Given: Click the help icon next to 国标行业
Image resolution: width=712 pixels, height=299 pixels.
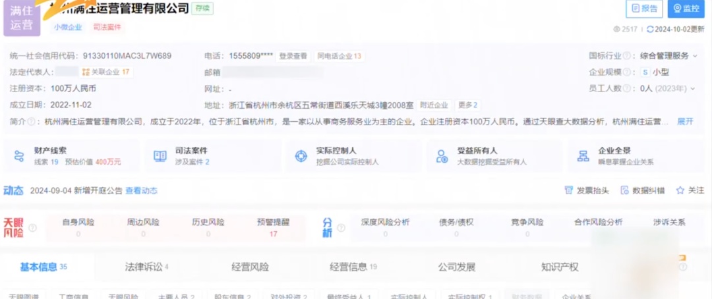Looking at the screenshot, I should tap(627, 56).
